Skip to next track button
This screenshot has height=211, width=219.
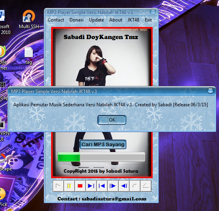(91, 186)
